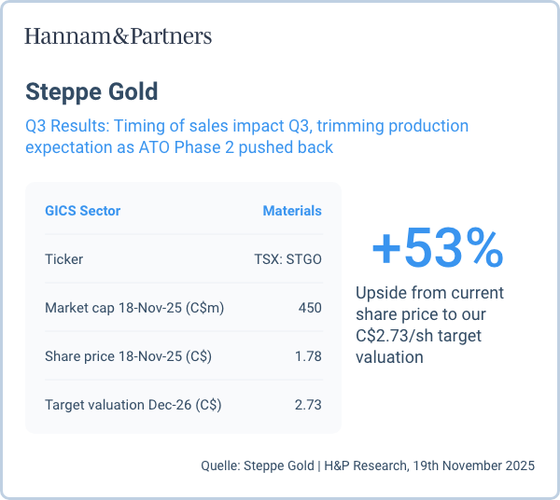Click the Ticker row label
Screen dimensions: 560x500
[63, 259]
